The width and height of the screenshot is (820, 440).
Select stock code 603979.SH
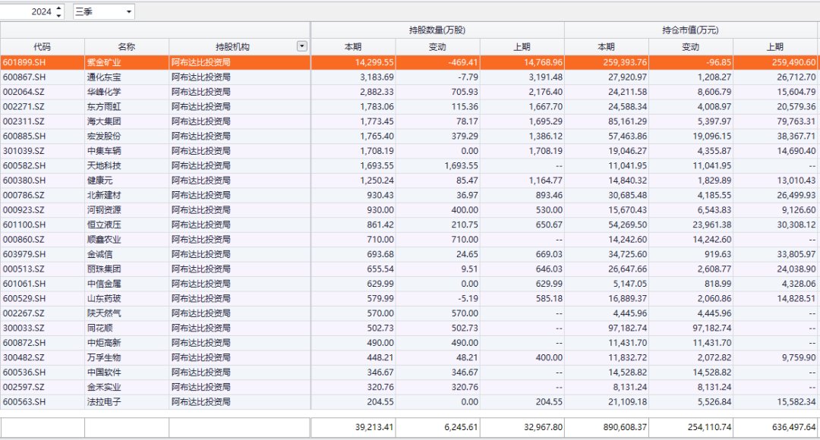coord(24,254)
